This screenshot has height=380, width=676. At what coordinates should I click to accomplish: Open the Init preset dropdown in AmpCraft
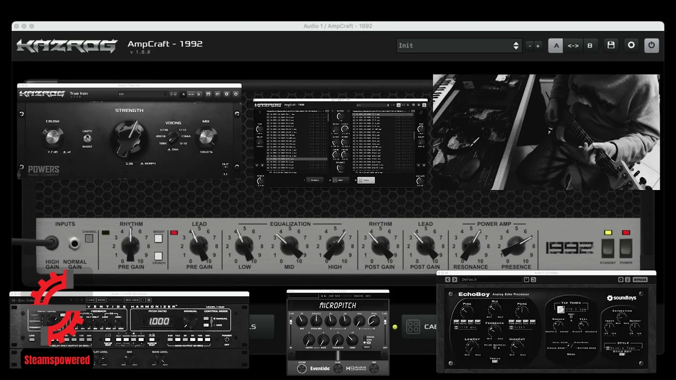459,45
